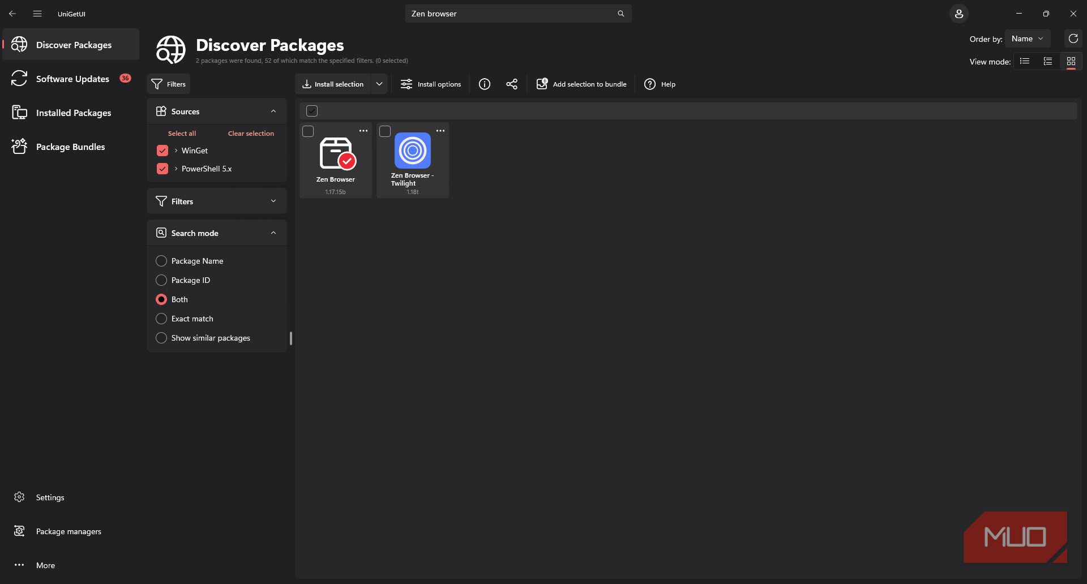Open Settings in sidebar
This screenshot has width=1087, height=584.
coord(71,497)
